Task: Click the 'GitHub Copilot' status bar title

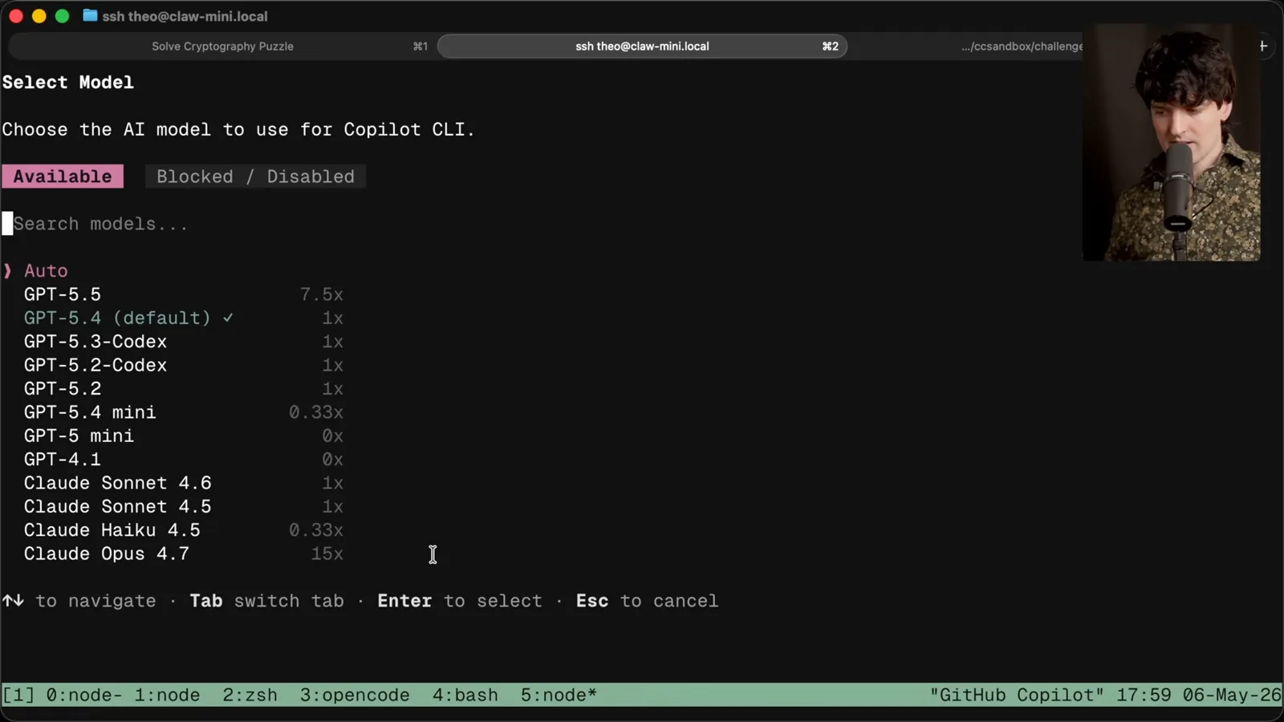Action: [x=1017, y=695]
